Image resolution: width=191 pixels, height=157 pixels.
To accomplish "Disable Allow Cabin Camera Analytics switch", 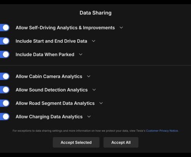I will pyautogui.click(x=5, y=76).
